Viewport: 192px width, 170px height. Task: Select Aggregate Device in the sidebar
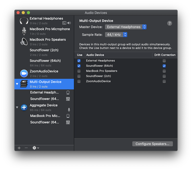coord(44,107)
